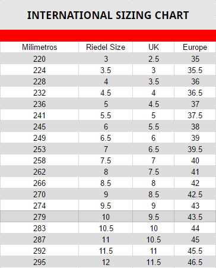
Task: Click the red banner bar
Action: tap(108, 36)
